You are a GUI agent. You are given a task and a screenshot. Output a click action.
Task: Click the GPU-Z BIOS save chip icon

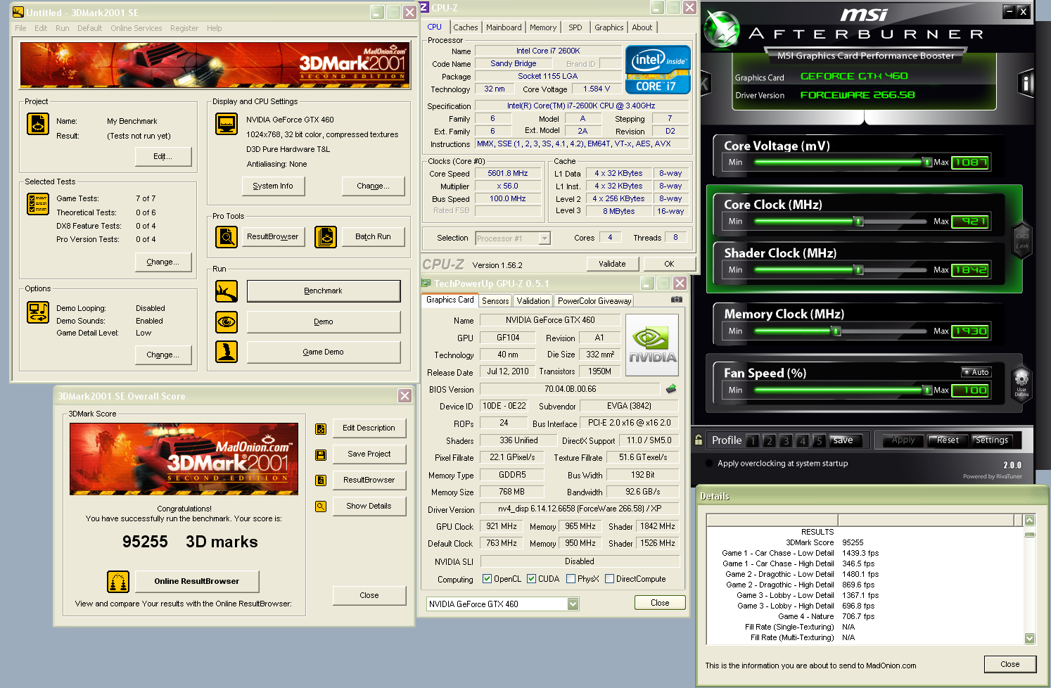(x=671, y=389)
